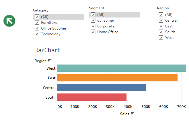Toggle the East region filter checkbox

[x=161, y=26]
